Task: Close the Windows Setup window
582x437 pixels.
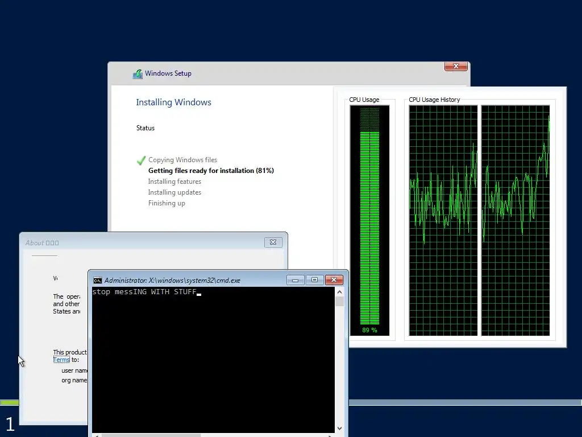Action: click(456, 66)
